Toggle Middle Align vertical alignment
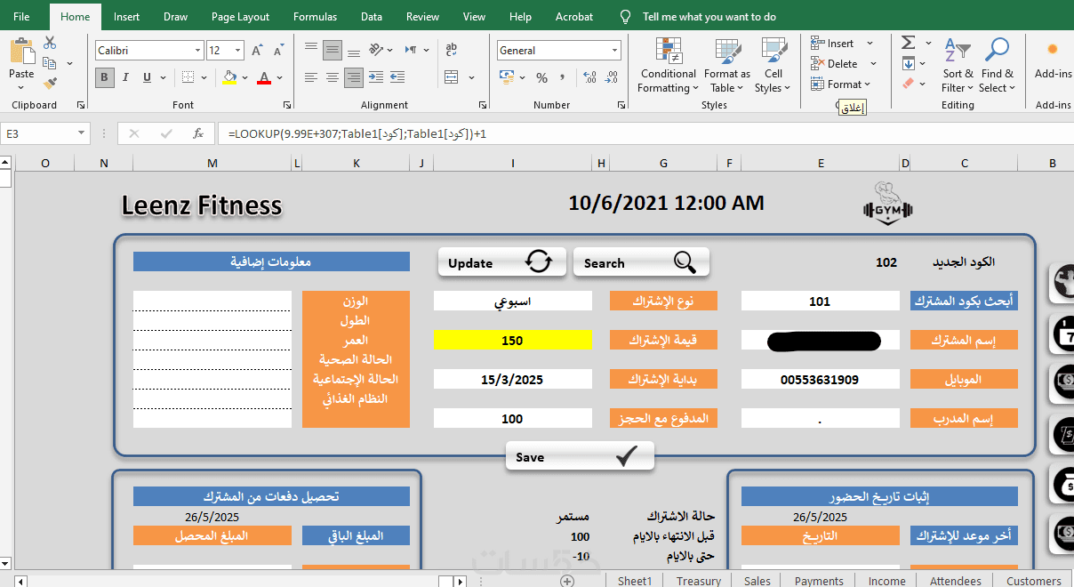1074x587 pixels. pyautogui.click(x=333, y=50)
